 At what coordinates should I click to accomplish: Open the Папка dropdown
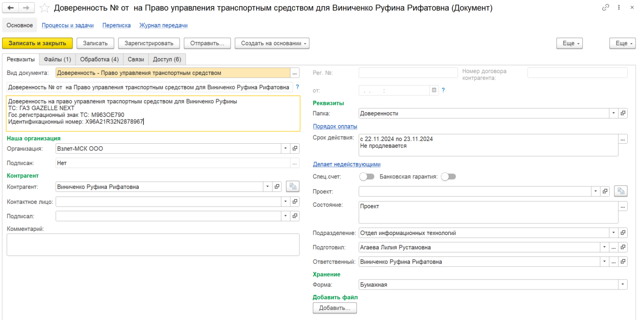pos(614,113)
